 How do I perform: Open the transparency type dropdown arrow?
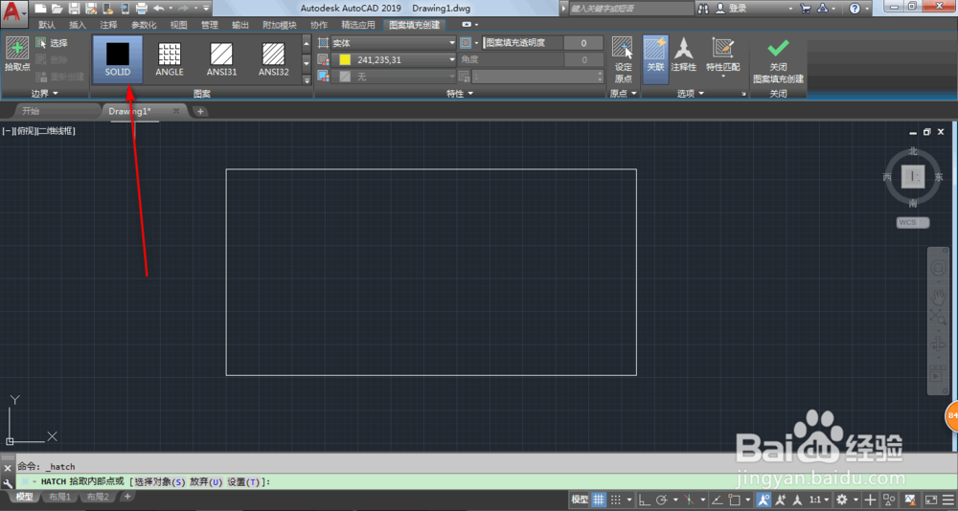476,43
